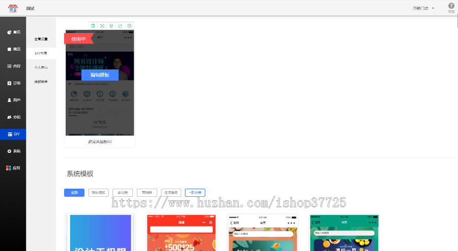Click the fullscreen expand icon above template
Viewport: 458px width, 251px height.
[x=102, y=26]
